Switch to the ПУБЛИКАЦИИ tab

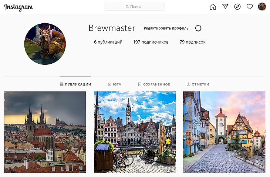[x=75, y=84]
